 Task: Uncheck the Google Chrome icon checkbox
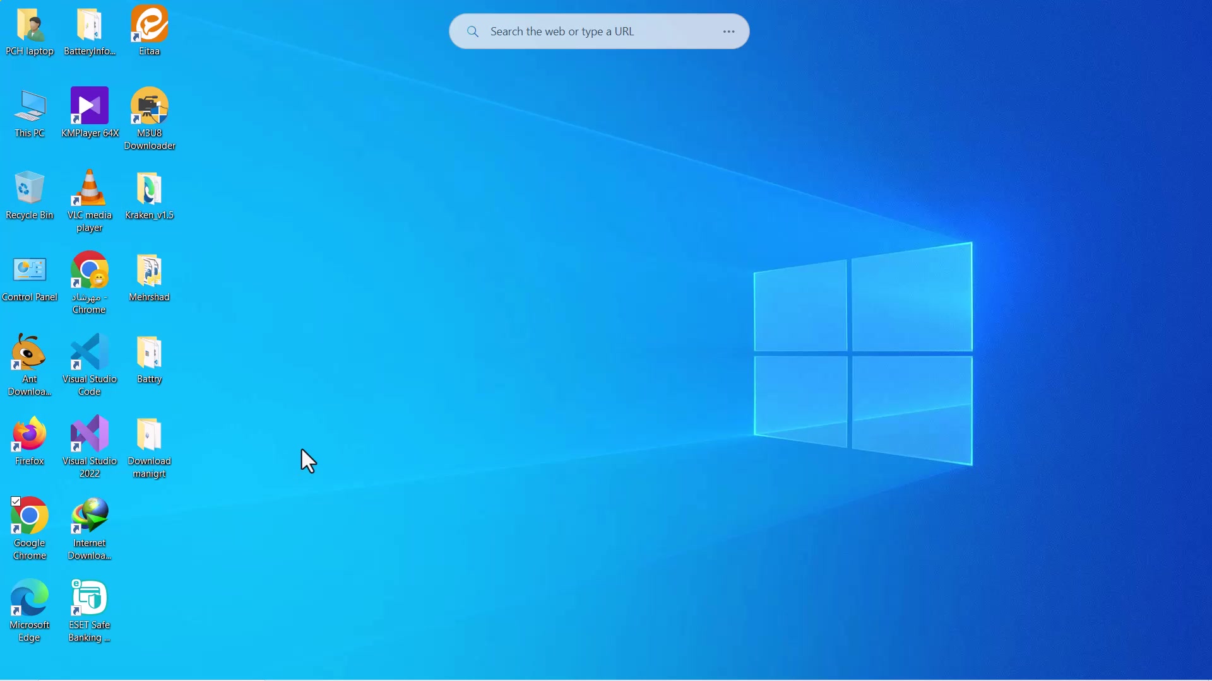[16, 501]
